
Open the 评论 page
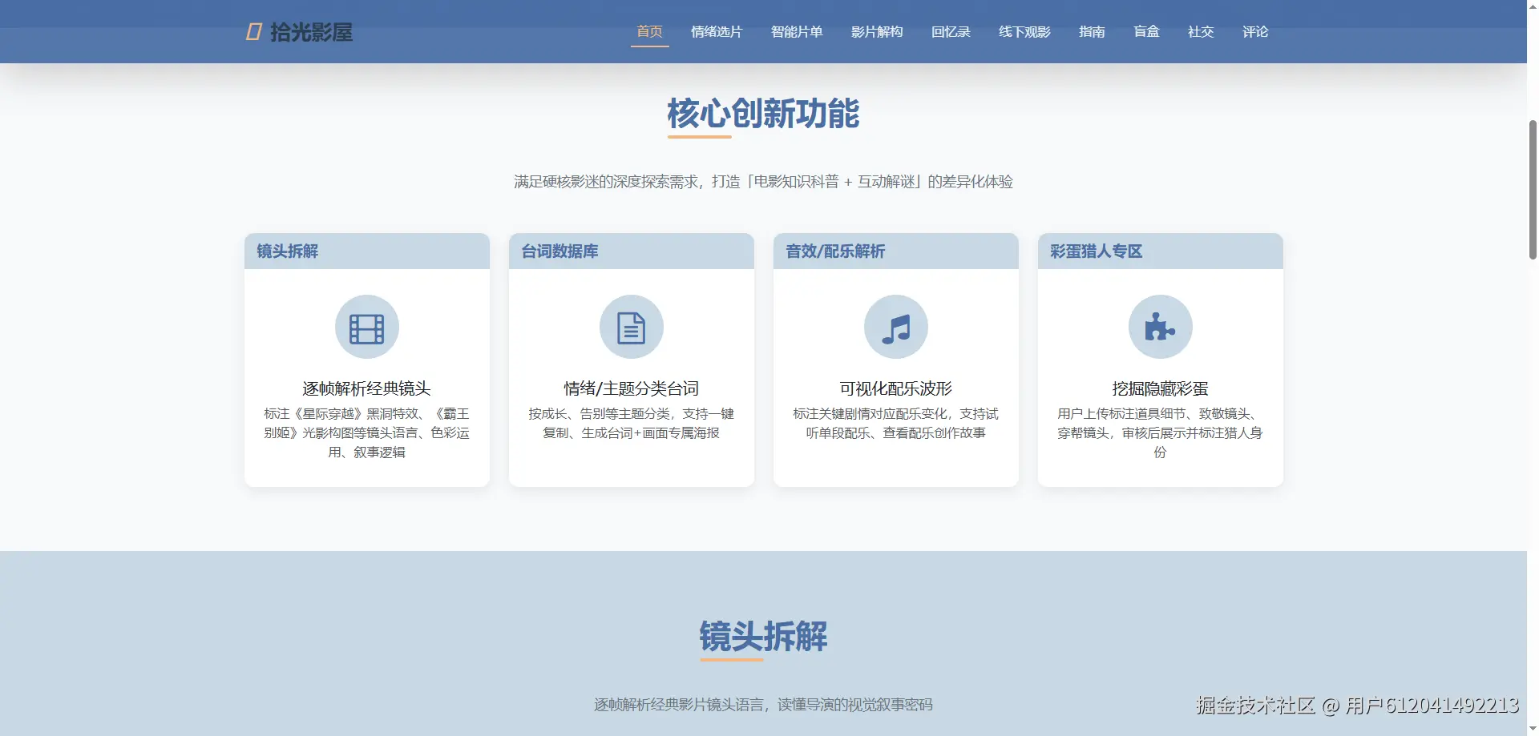click(1255, 32)
